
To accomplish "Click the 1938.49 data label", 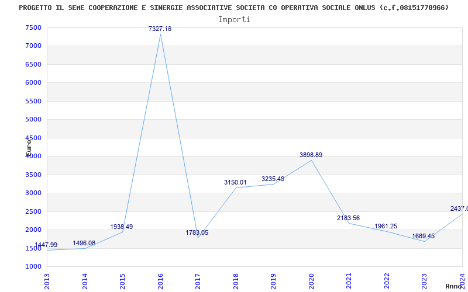I will coord(122,227).
